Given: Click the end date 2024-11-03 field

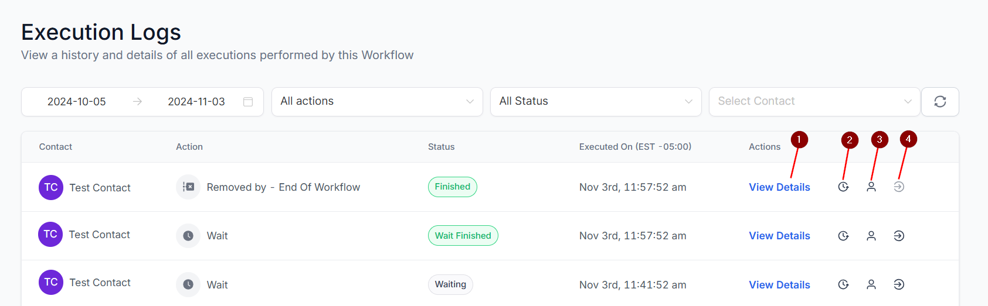Looking at the screenshot, I should [196, 102].
